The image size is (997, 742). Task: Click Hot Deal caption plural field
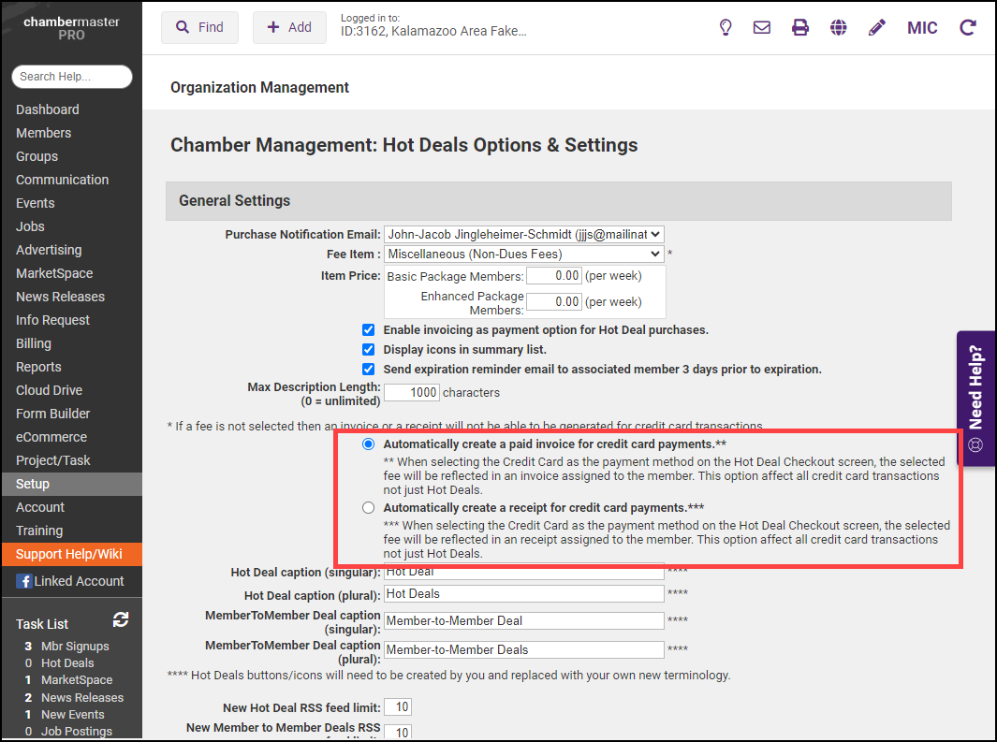524,594
